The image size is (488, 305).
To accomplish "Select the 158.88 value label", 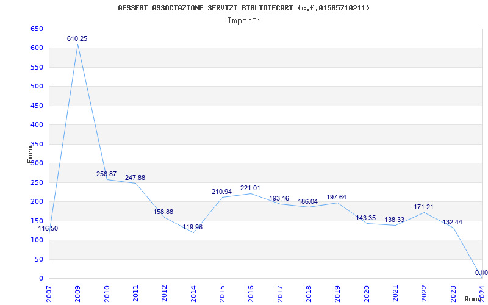I will [163, 212].
